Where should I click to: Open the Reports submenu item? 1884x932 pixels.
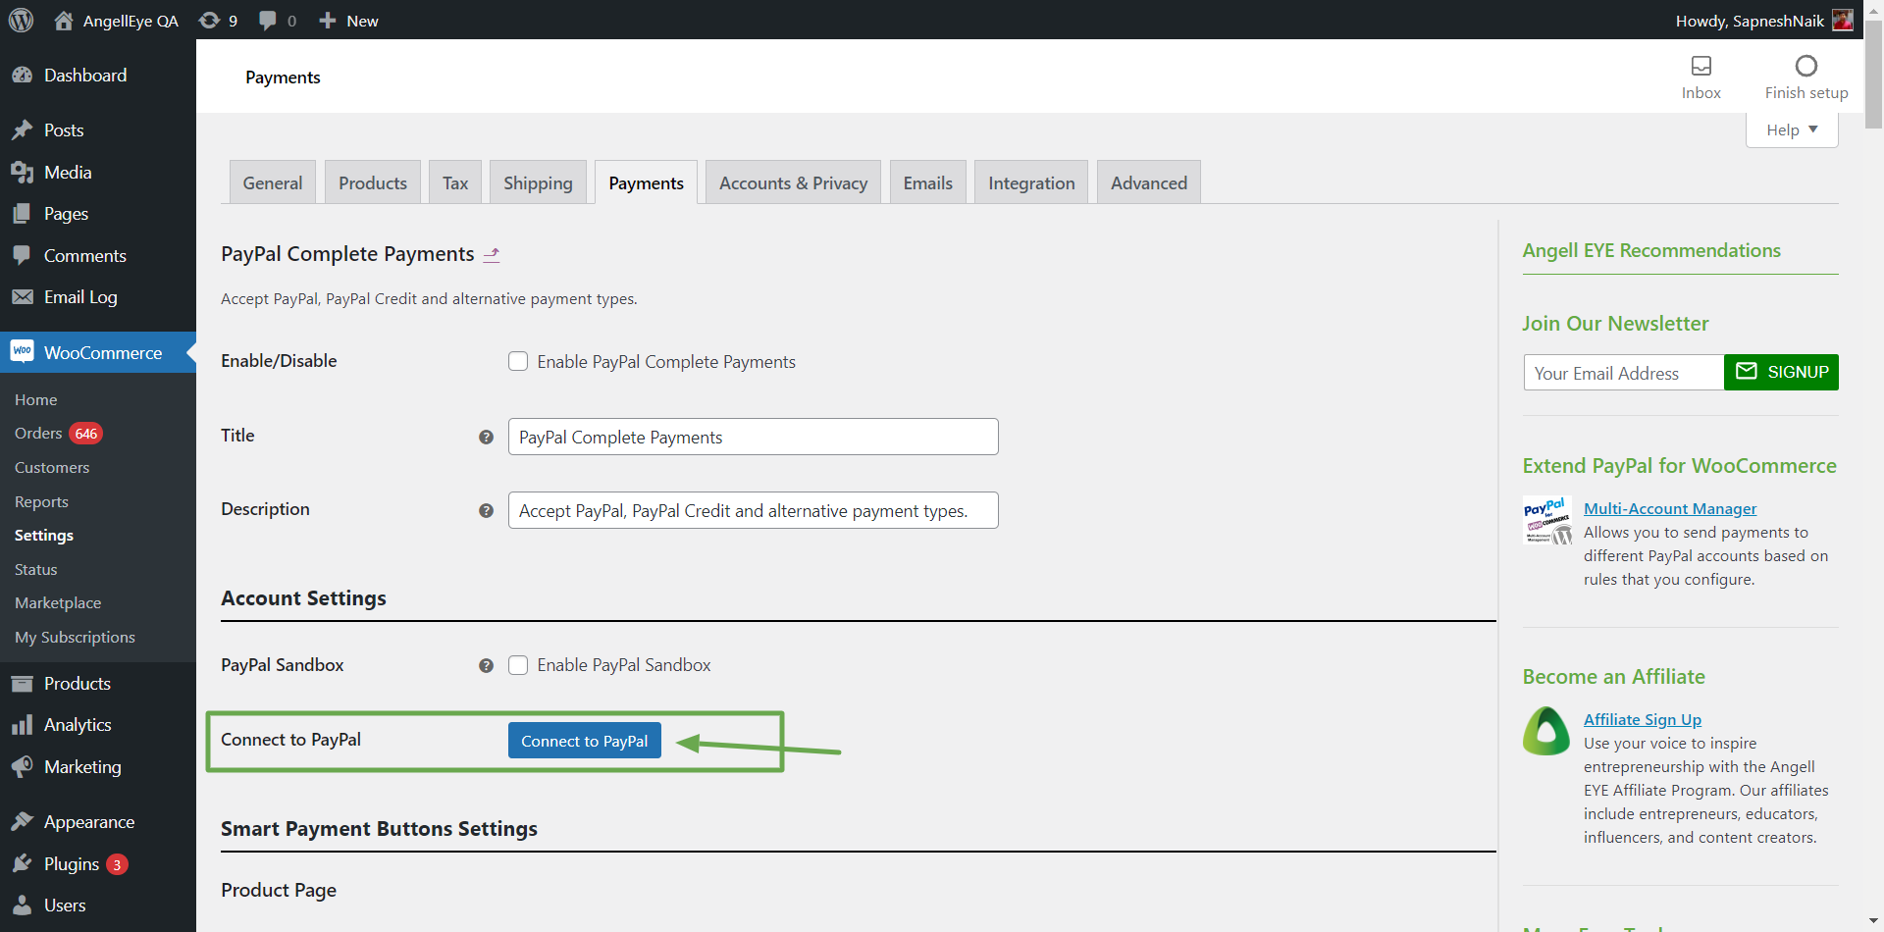point(41,501)
